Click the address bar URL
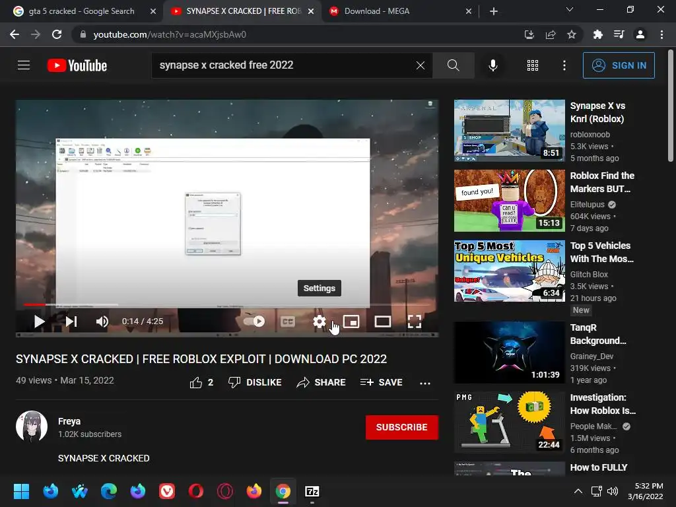 pyautogui.click(x=170, y=34)
